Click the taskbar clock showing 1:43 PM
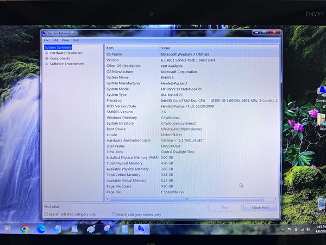Viewport: 326px width, 245px height. 321,229
